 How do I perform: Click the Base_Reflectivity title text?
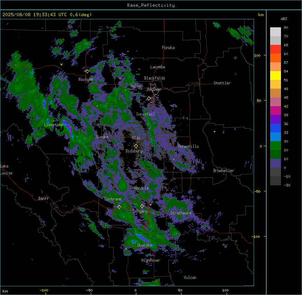151,5
